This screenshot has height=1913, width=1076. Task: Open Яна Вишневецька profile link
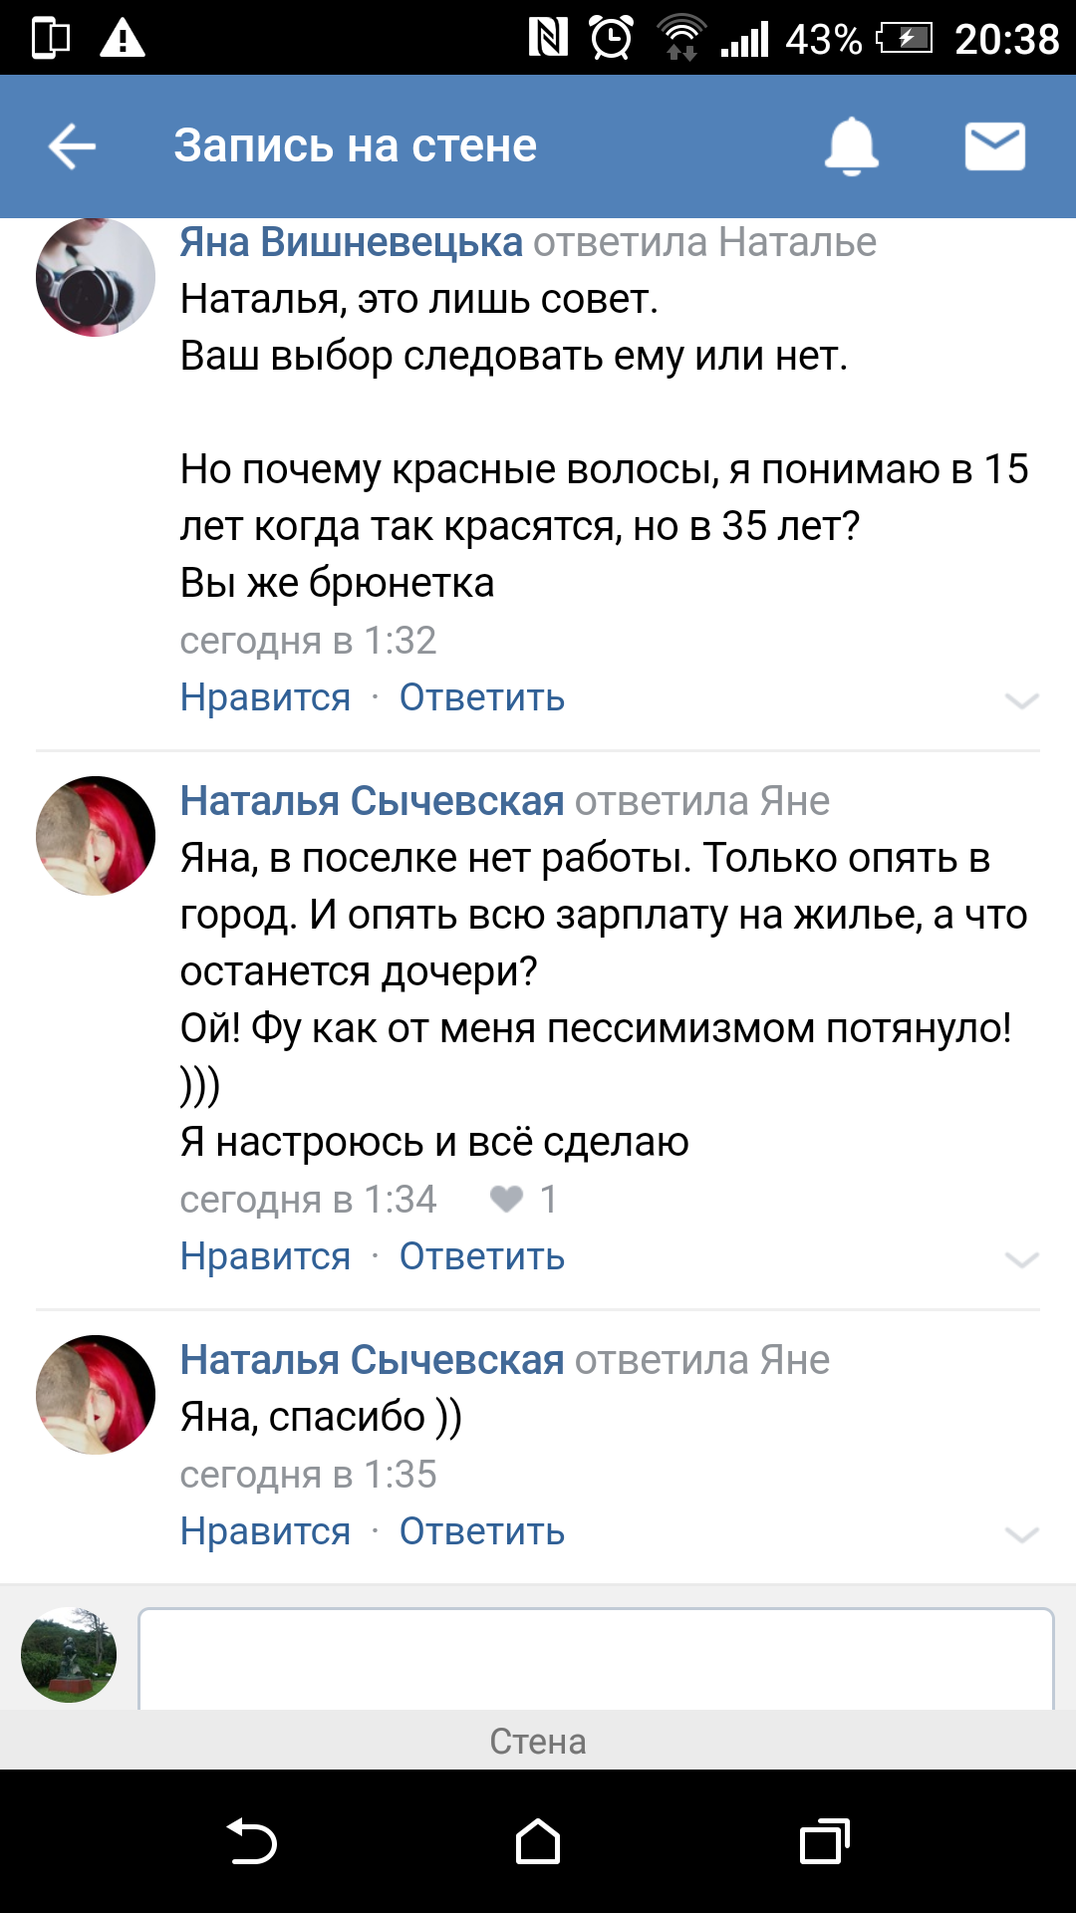(351, 242)
